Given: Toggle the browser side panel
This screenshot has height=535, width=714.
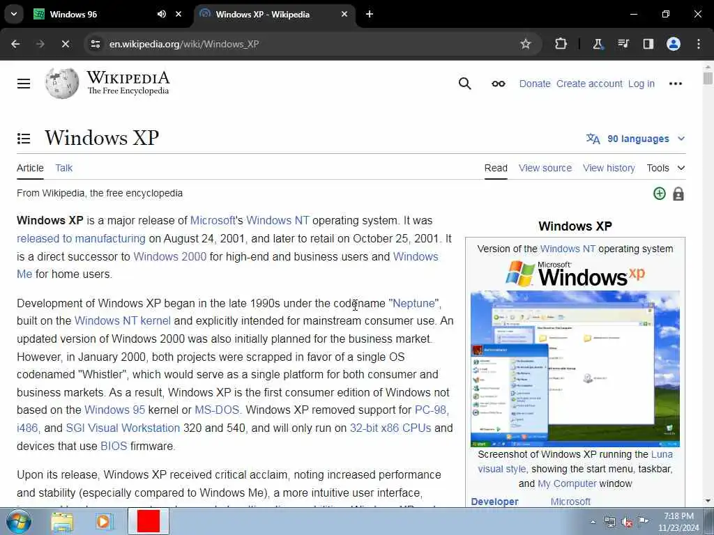Looking at the screenshot, I should click(x=648, y=44).
